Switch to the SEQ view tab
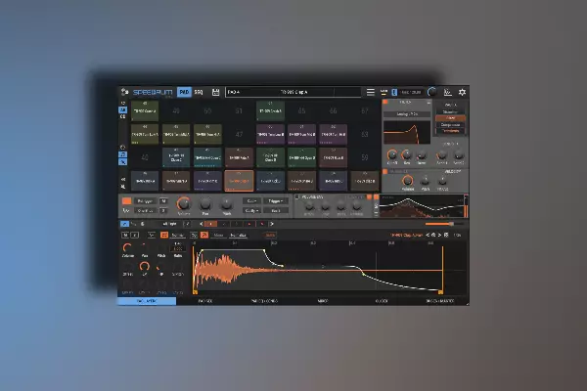Viewport: 587px width, 391px height. pyautogui.click(x=199, y=92)
